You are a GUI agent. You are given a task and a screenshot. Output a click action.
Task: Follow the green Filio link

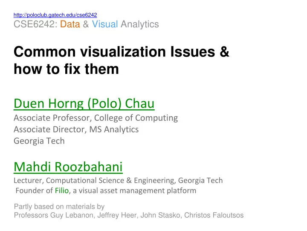(x=62, y=190)
